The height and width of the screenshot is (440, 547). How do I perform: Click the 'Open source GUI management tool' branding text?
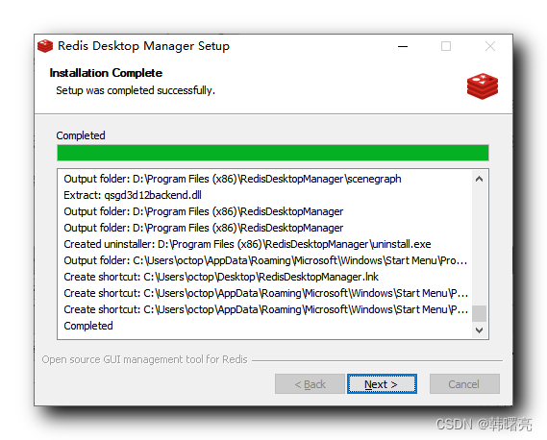[x=144, y=359]
